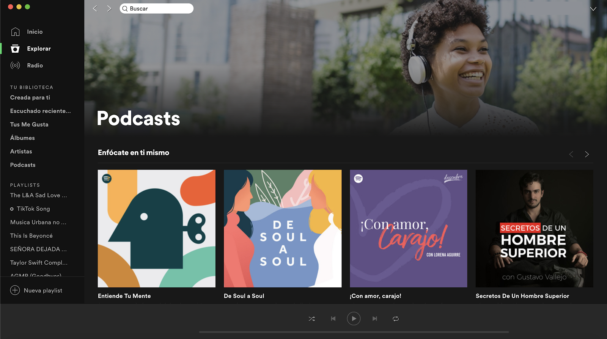The image size is (607, 339).
Task: Open Inicio in the sidebar
Action: pos(35,32)
